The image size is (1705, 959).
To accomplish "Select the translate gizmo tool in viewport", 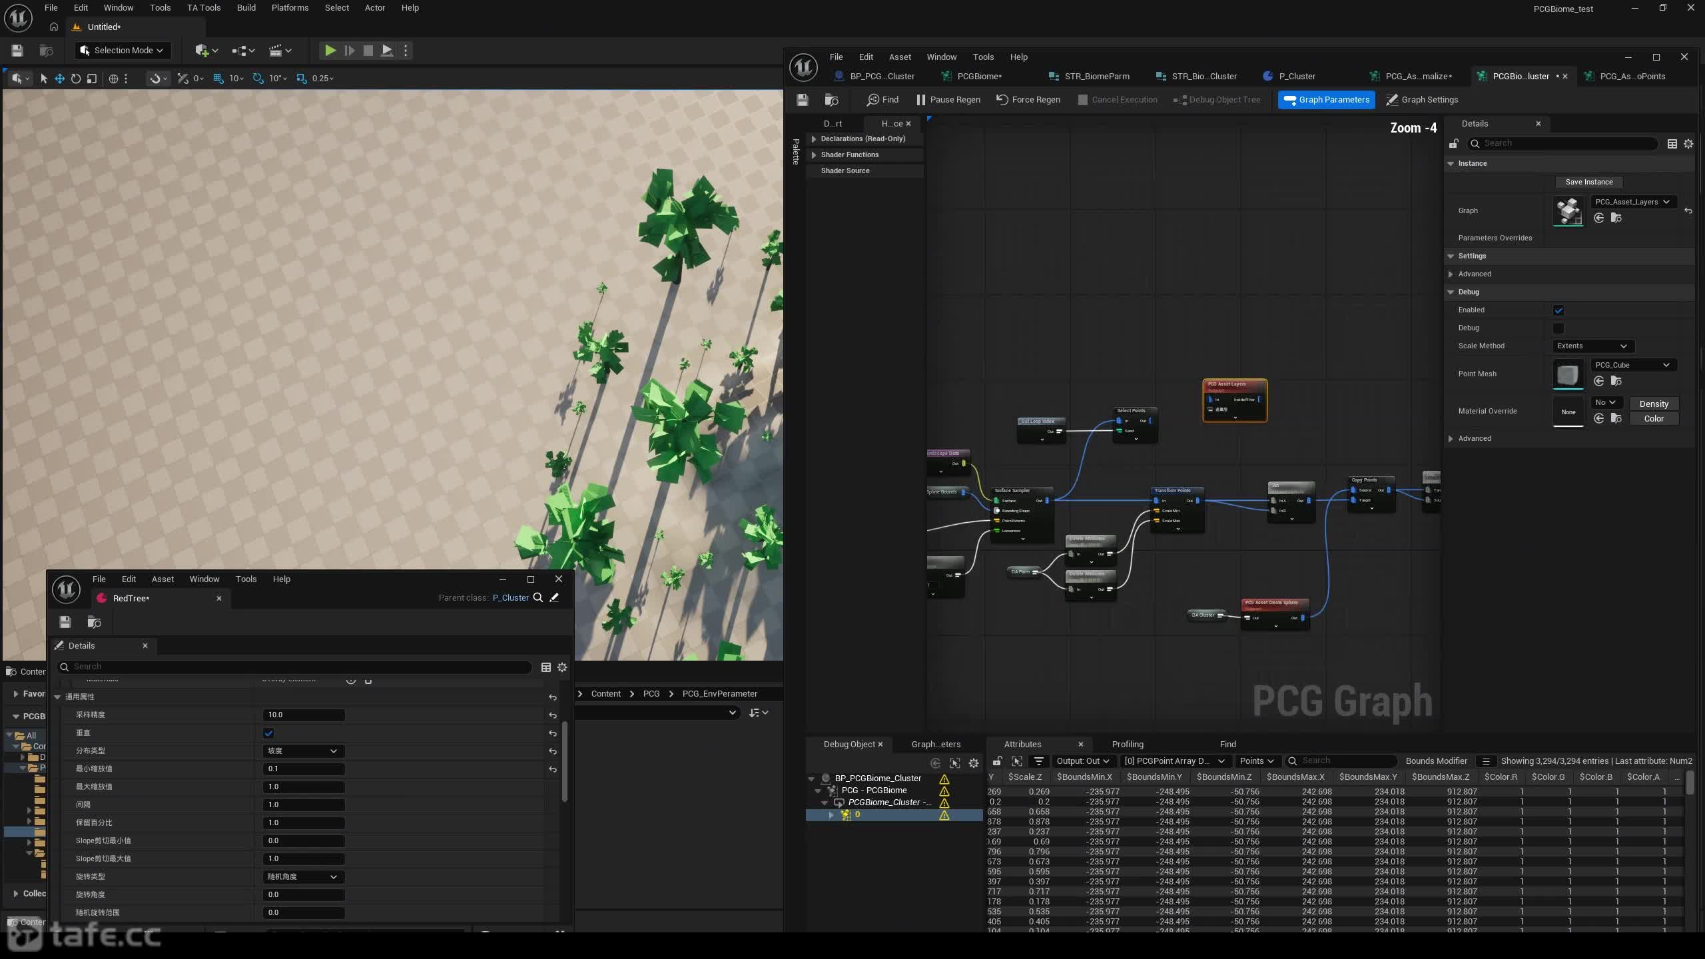I will 59,79.
